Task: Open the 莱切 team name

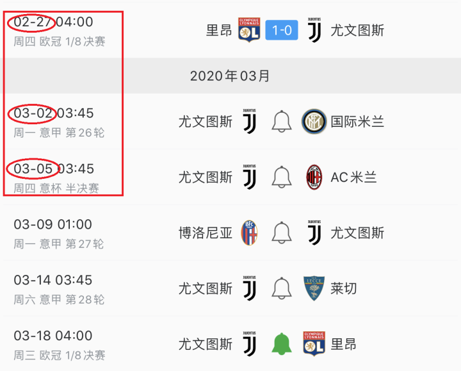Action: [344, 289]
